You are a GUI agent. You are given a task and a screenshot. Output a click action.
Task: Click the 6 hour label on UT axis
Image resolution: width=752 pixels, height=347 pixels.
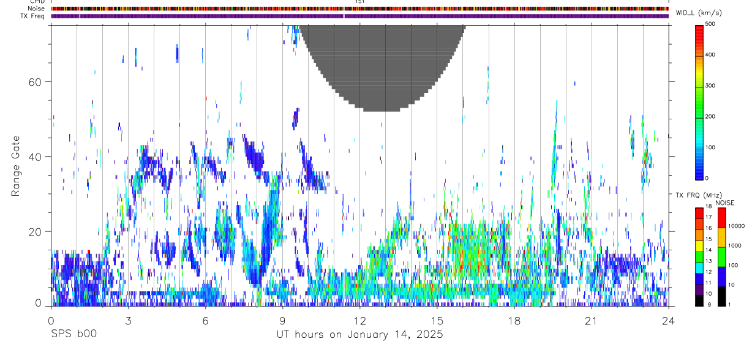click(206, 320)
